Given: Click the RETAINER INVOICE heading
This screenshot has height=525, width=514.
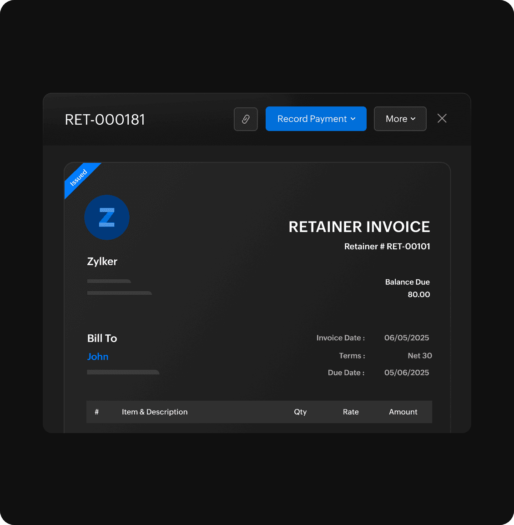Looking at the screenshot, I should 359,227.
